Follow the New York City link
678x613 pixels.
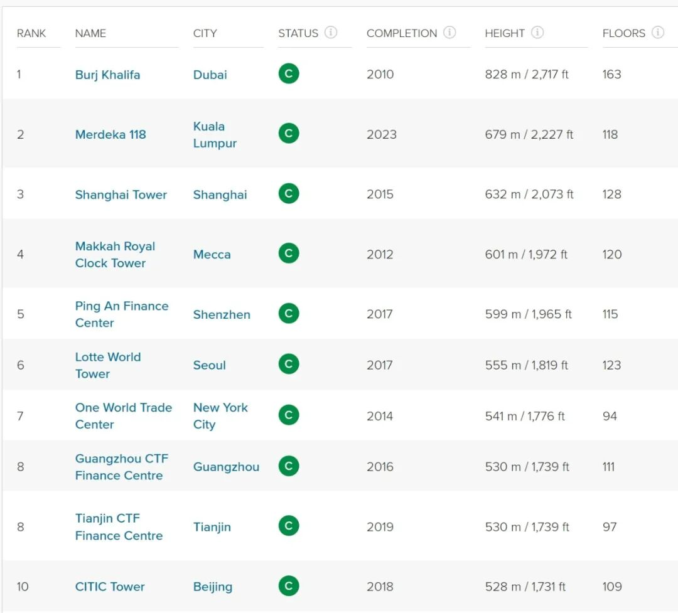click(220, 416)
